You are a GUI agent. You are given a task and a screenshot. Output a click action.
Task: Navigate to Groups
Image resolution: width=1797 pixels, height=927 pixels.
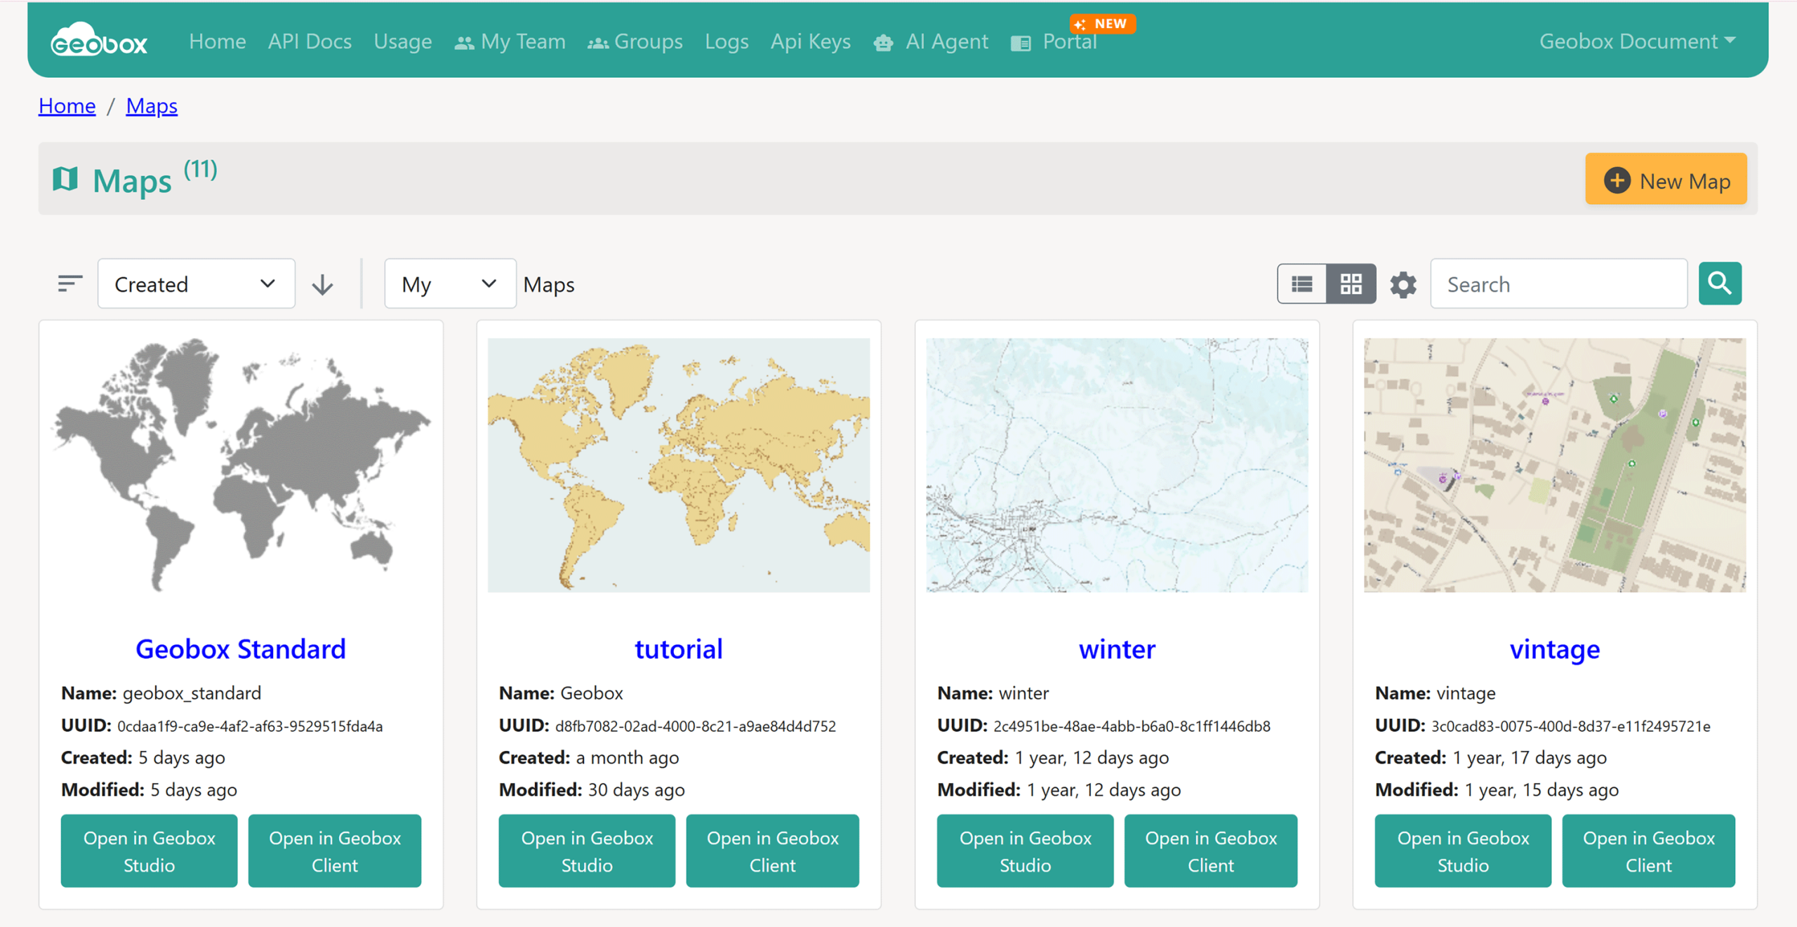[x=635, y=41]
